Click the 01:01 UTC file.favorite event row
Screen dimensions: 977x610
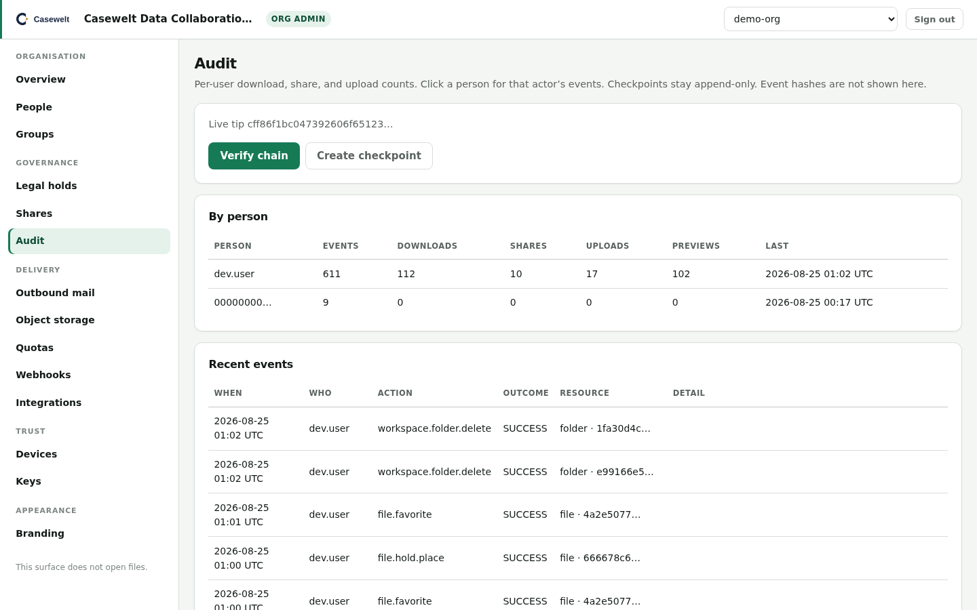click(578, 515)
